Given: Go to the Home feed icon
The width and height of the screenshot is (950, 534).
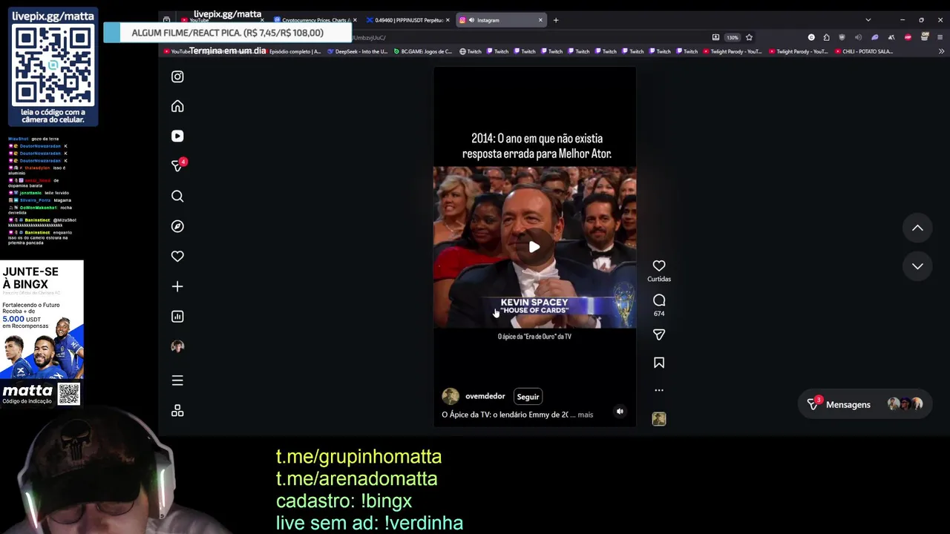Looking at the screenshot, I should 177,106.
